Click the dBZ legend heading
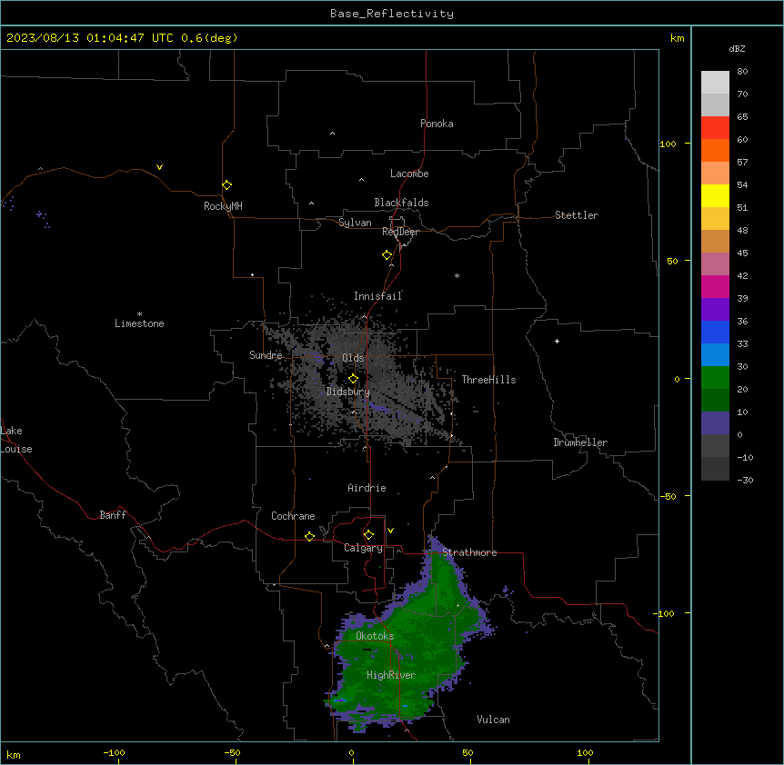 pos(737,48)
